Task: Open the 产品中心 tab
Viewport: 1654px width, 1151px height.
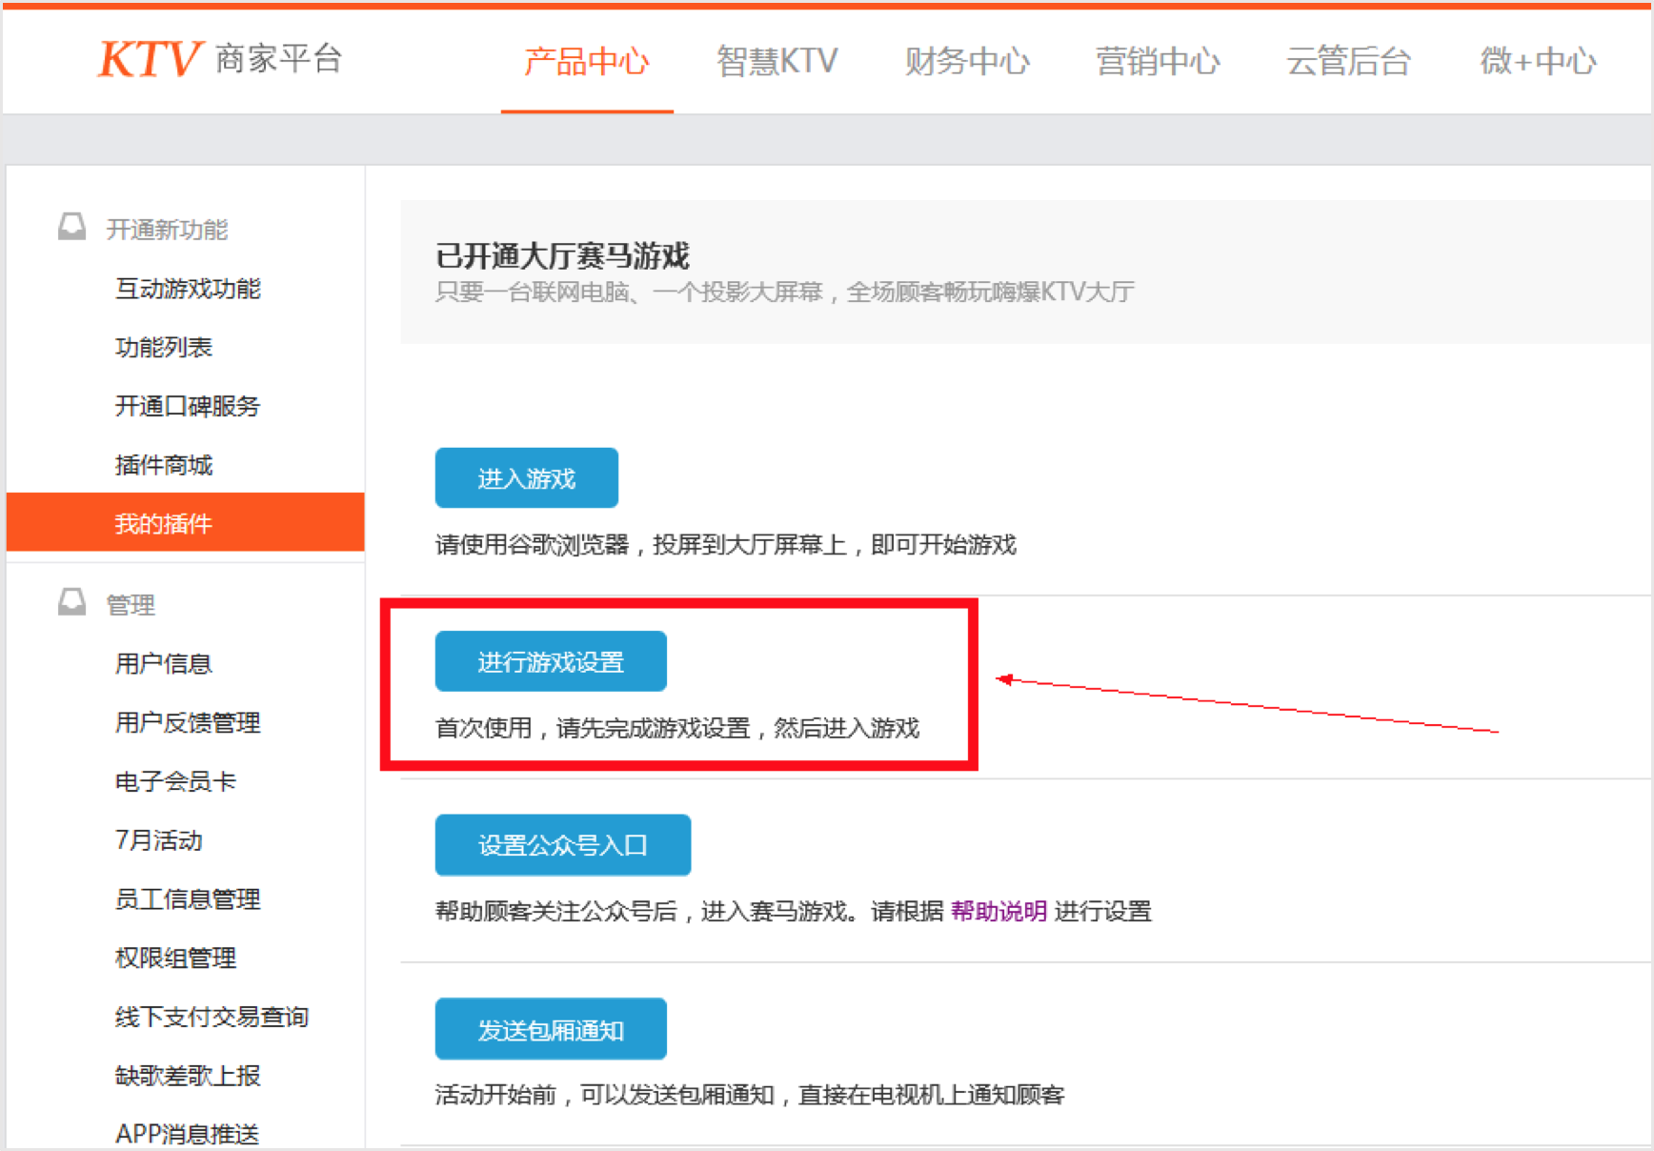Action: pos(587,62)
